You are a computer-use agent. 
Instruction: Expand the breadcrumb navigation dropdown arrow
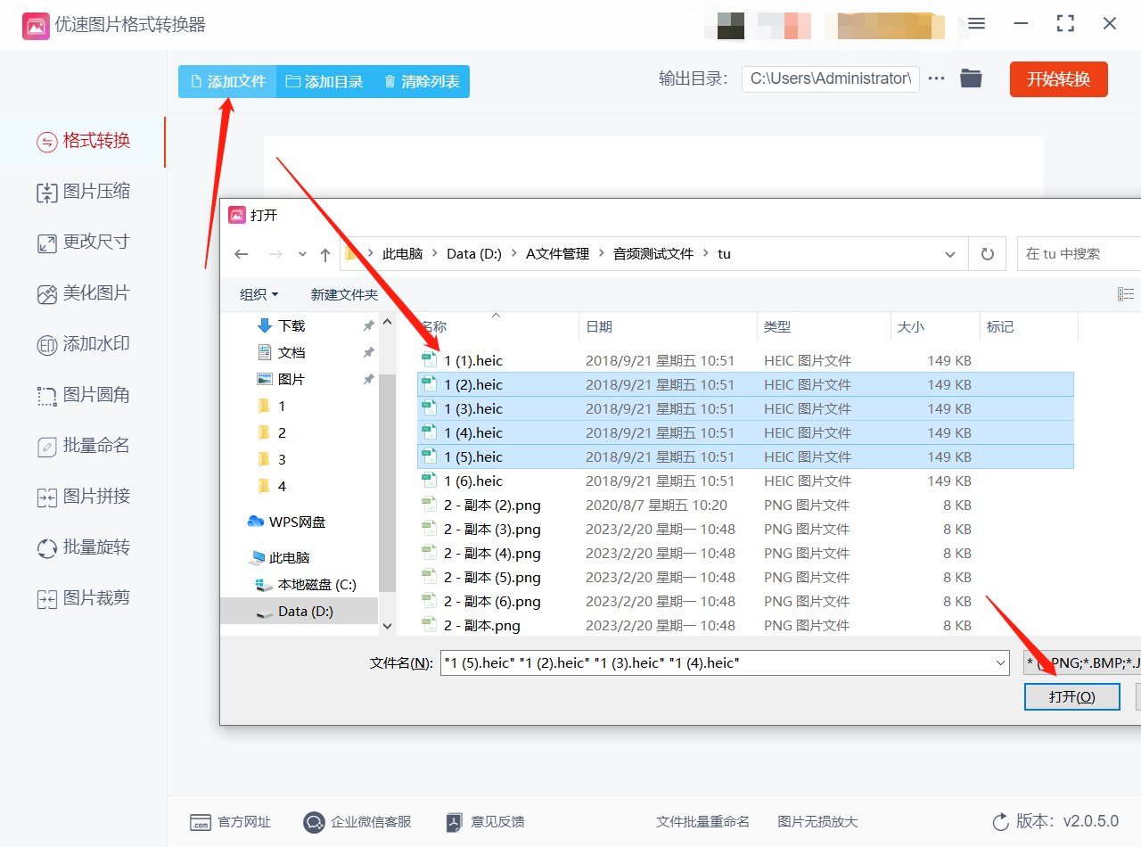[950, 253]
